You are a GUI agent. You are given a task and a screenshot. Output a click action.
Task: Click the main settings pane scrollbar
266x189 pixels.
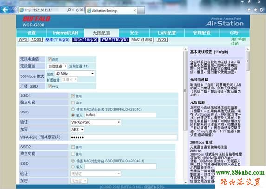(185, 91)
